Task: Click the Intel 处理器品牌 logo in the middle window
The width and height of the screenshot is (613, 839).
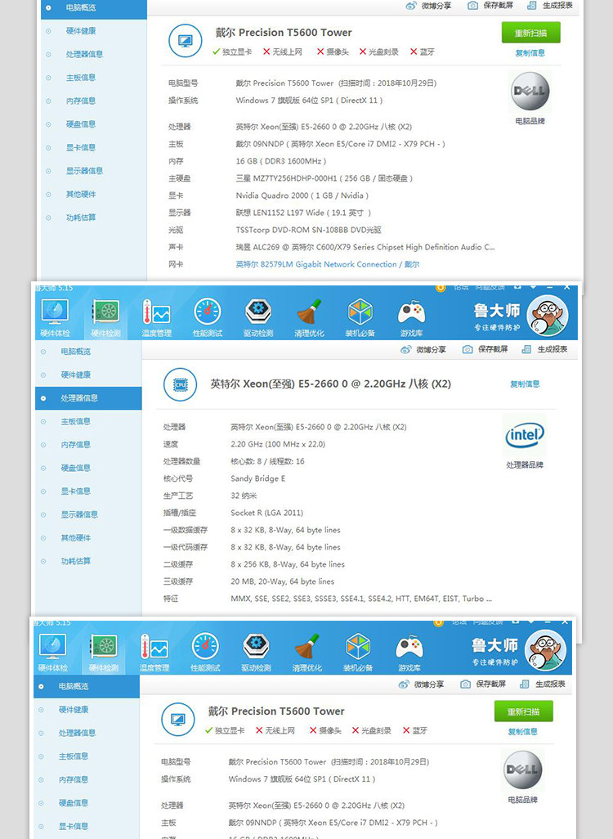Action: (525, 436)
